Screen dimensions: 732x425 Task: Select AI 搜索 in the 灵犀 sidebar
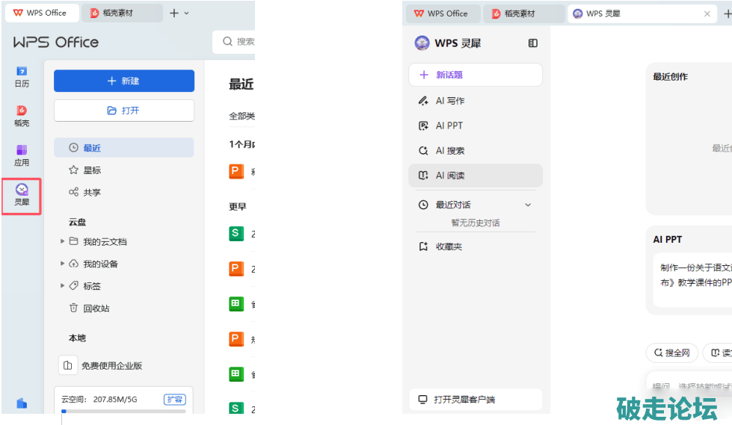(x=449, y=151)
